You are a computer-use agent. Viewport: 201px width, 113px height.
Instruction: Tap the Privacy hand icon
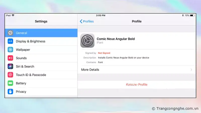tap(10, 92)
